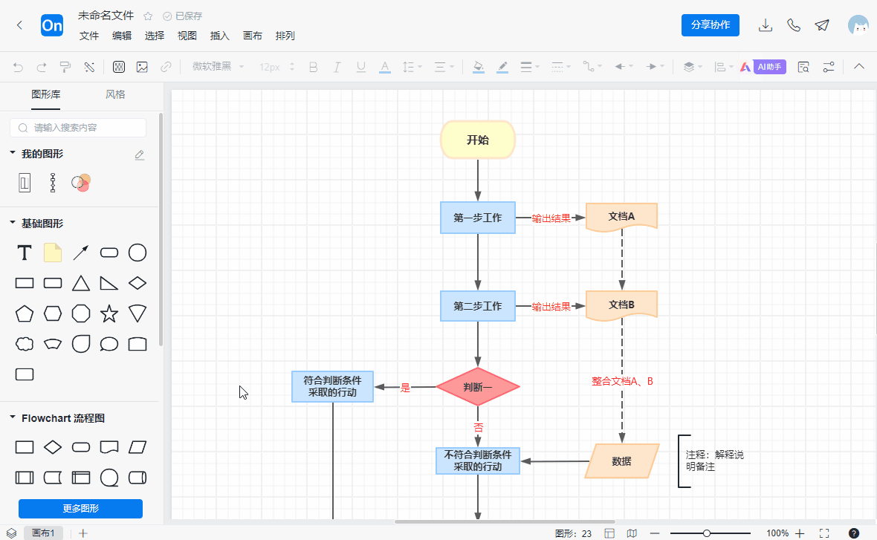The image size is (877, 540).
Task: Open the line width dropdown
Action: [x=530, y=67]
